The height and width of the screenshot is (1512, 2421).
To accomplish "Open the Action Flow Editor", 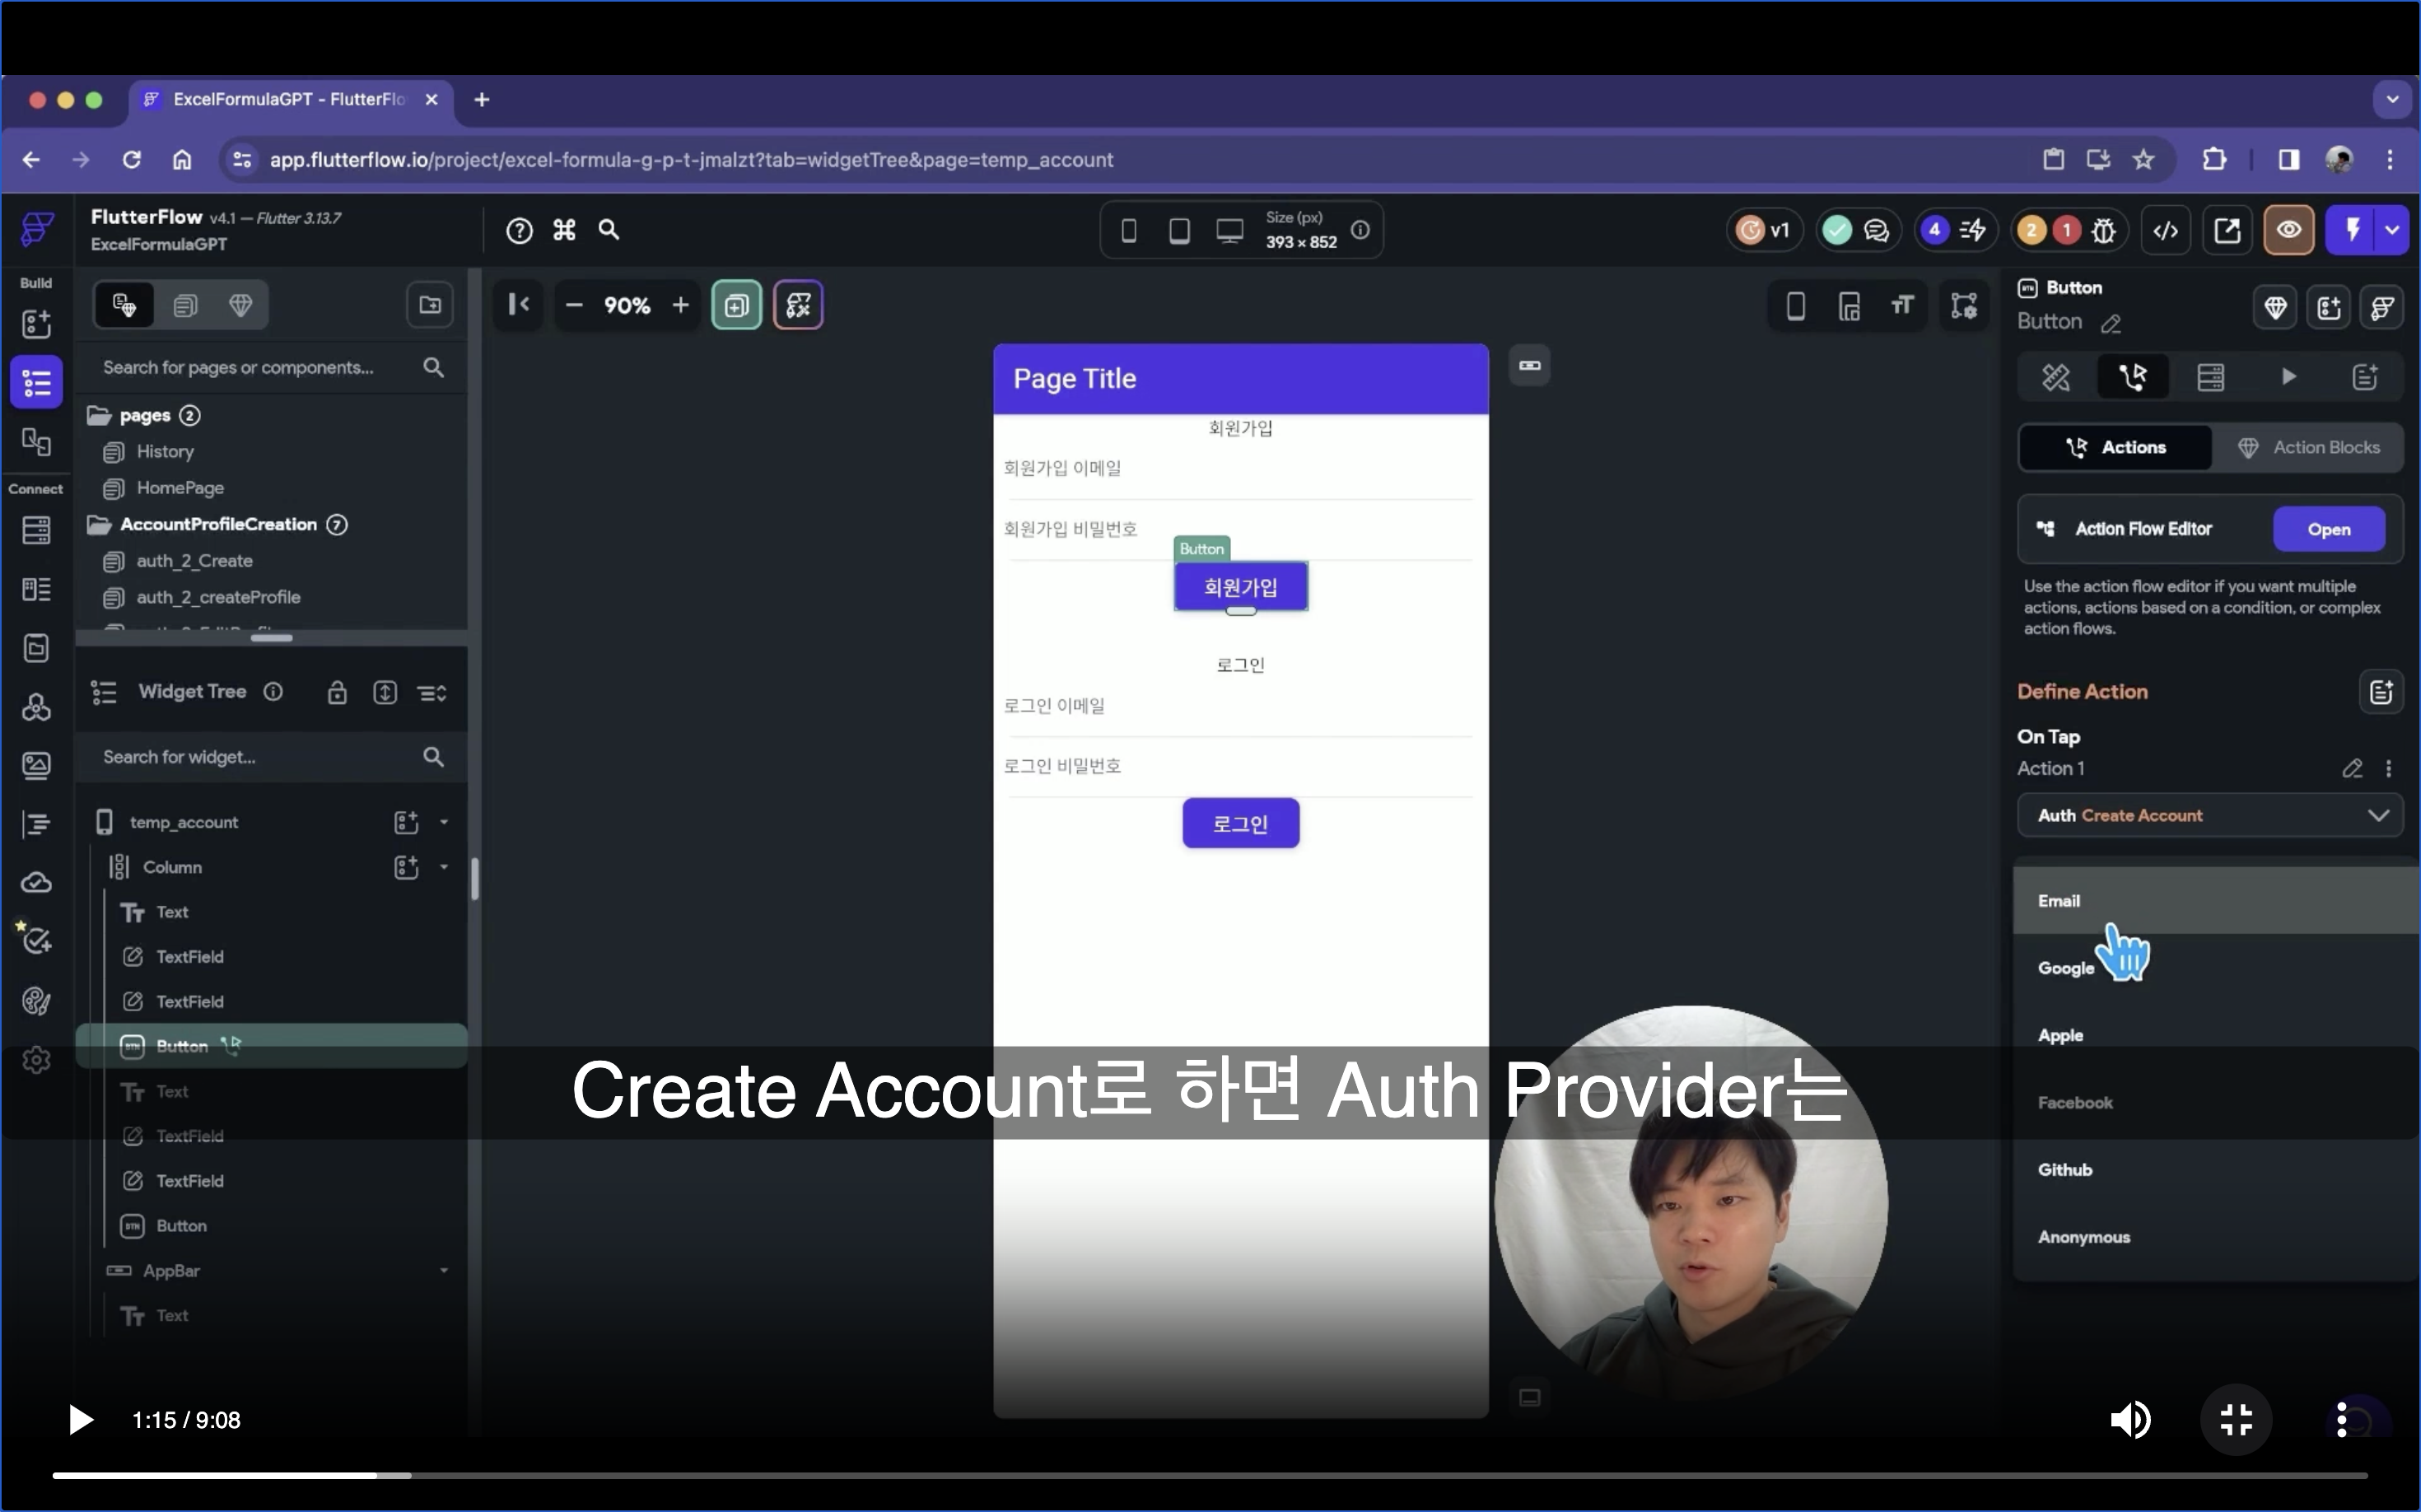I will pos(2329,530).
